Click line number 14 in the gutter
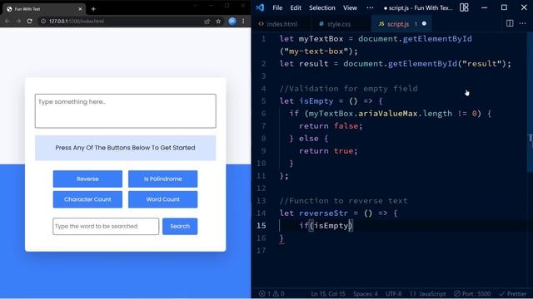The height and width of the screenshot is (299, 533). pos(261,213)
